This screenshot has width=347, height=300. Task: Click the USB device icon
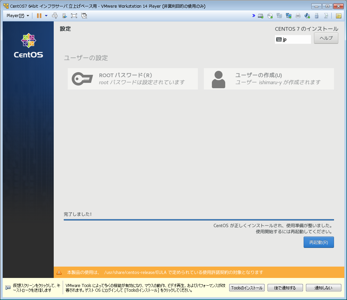point(316,16)
